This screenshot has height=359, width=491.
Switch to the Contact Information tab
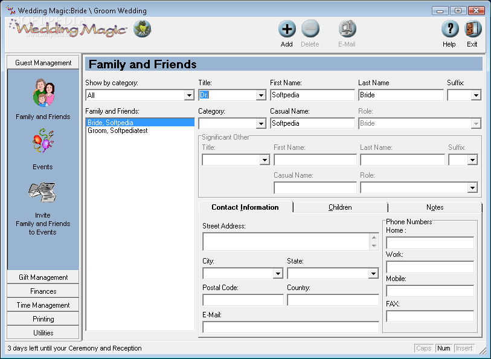(245, 207)
